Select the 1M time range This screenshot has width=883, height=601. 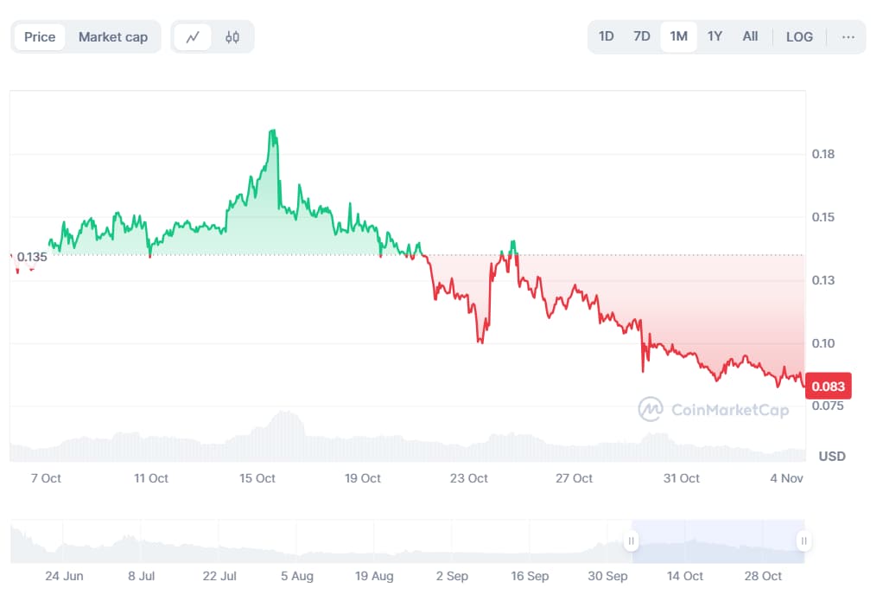pos(679,37)
